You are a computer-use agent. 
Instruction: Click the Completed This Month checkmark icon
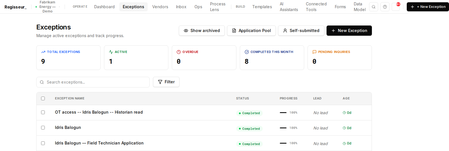coord(247,52)
